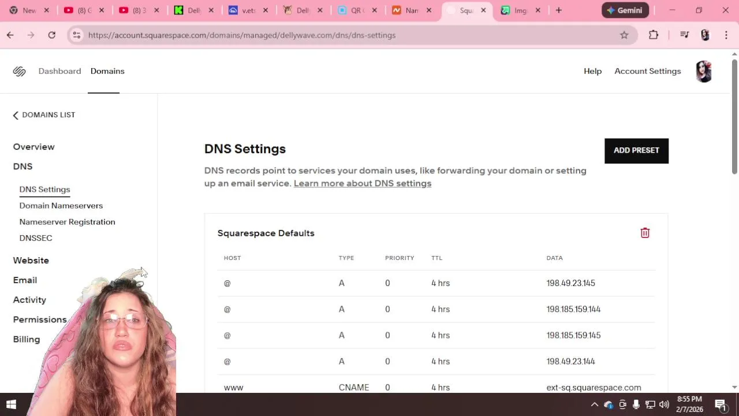Click the CNAME type cell

coord(353,387)
